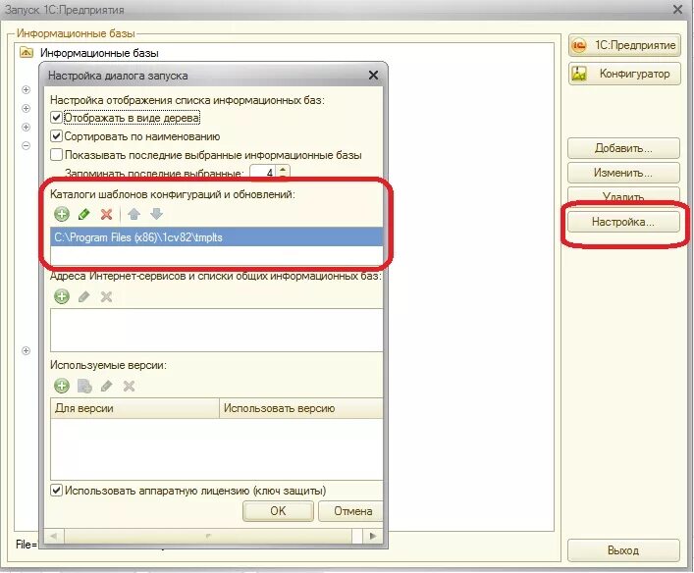
Task: Toggle Отображать в виде дерева checkbox
Action: (56, 118)
